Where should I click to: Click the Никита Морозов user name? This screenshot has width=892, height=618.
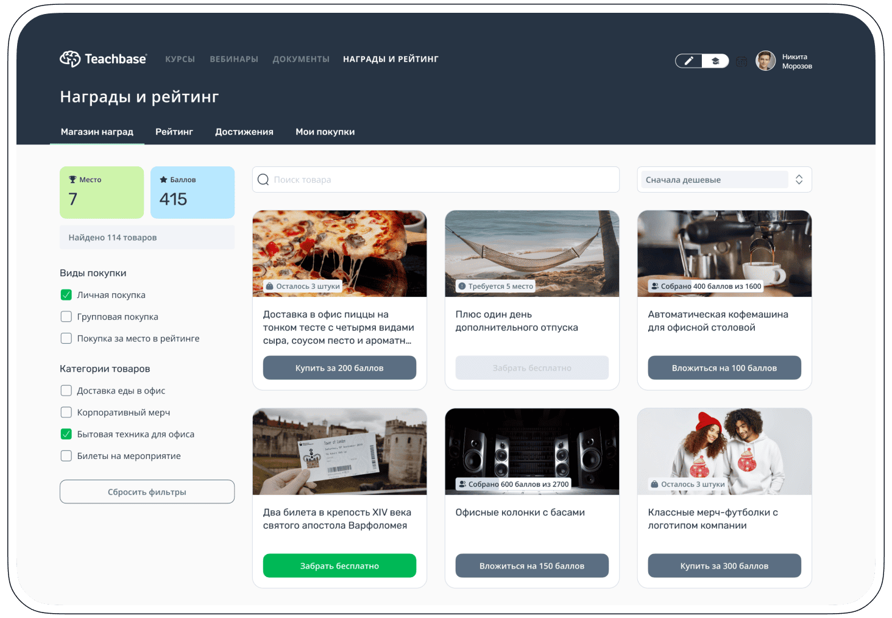click(797, 62)
